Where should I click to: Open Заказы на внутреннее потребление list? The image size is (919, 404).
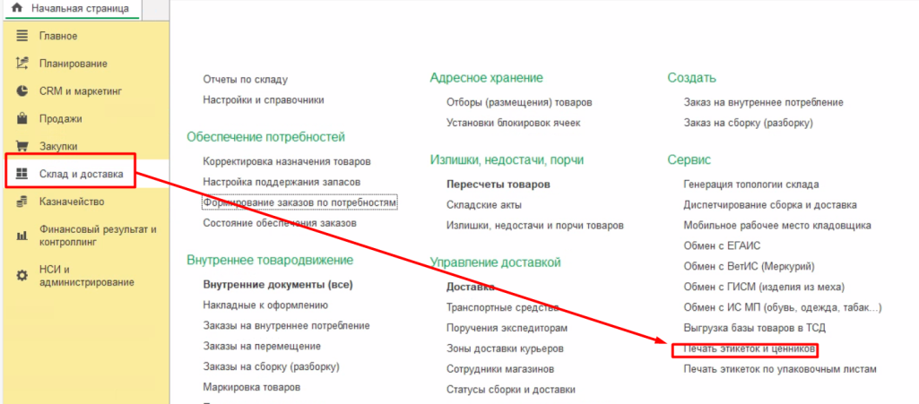pos(287,325)
